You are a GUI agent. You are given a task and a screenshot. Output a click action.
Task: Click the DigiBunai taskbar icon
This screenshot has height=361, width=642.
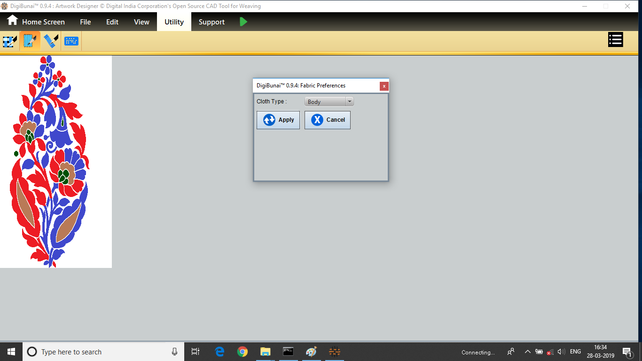tap(334, 352)
